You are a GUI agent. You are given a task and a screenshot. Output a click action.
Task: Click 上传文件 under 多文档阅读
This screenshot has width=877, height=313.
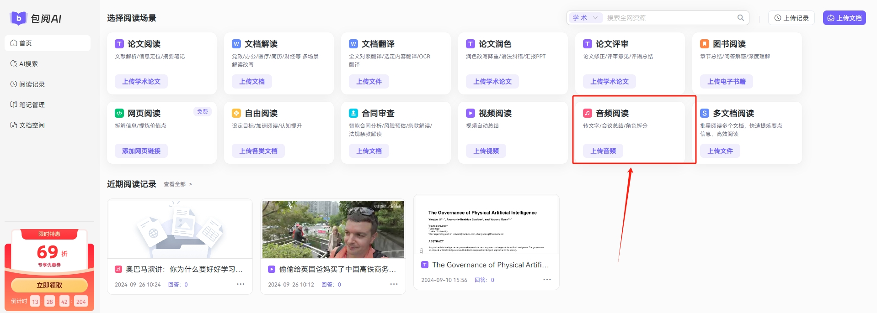pyautogui.click(x=720, y=151)
